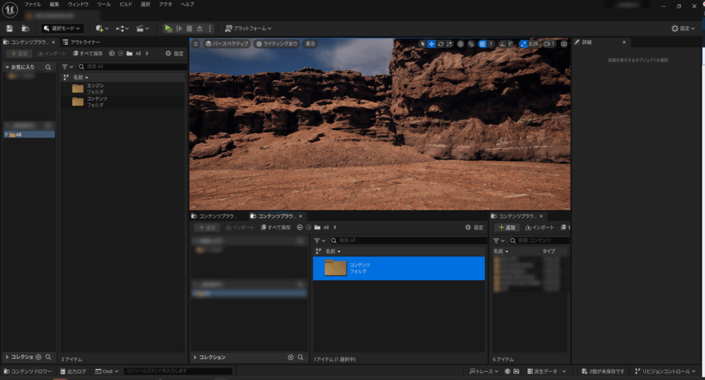Viewport: 705px width, 380px height.
Task: Click the eject icon in play controls
Action: click(x=199, y=28)
